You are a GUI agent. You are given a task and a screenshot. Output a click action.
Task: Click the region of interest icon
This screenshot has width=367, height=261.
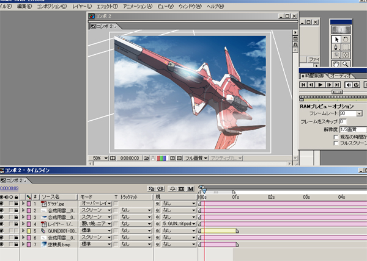(172, 158)
